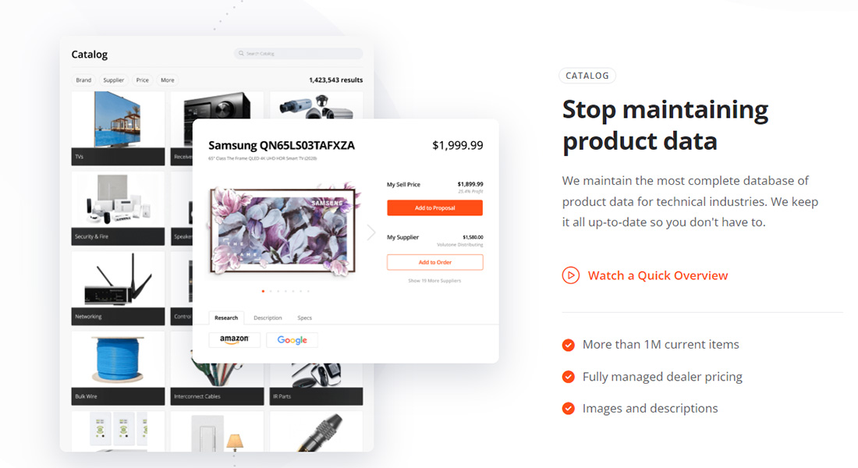Click the play icon beside Watch a Quick Overview
The image size is (858, 468).
point(570,275)
